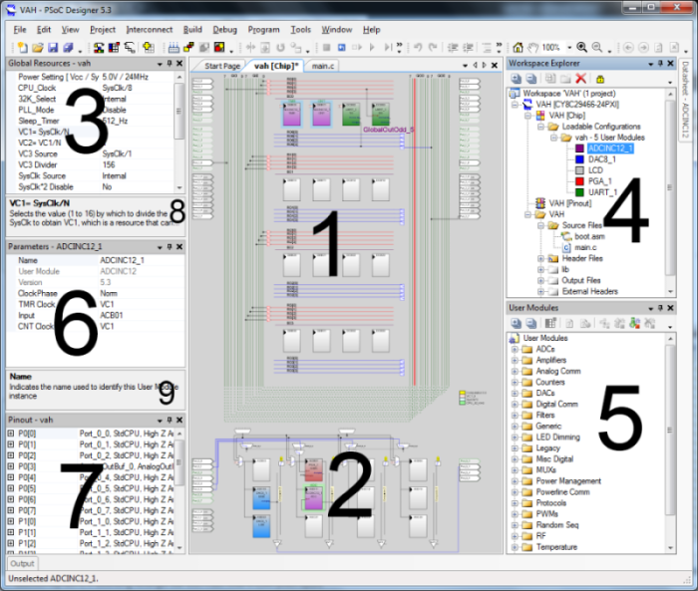Image resolution: width=698 pixels, height=591 pixels.
Task: Toggle auto-hide pin on Pinout panel
Action: tap(170, 420)
